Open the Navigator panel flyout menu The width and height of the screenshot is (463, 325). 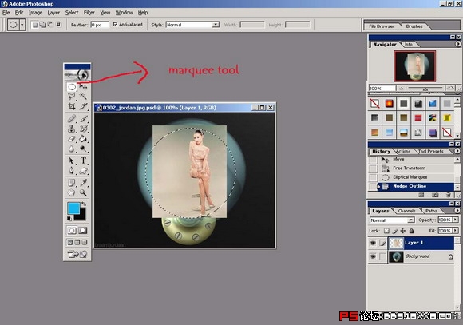coord(458,44)
